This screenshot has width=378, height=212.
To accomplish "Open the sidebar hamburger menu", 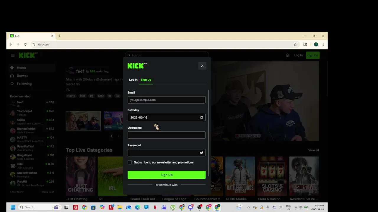I will 13,55.
